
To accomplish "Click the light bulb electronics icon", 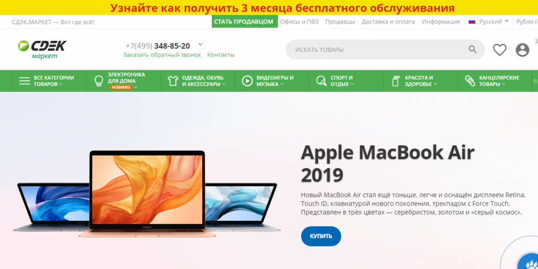I will [x=99, y=81].
